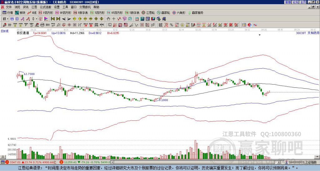Toggle the 权 rights adjustment button
Screen dimensions: 320x171
[x=41, y=19]
